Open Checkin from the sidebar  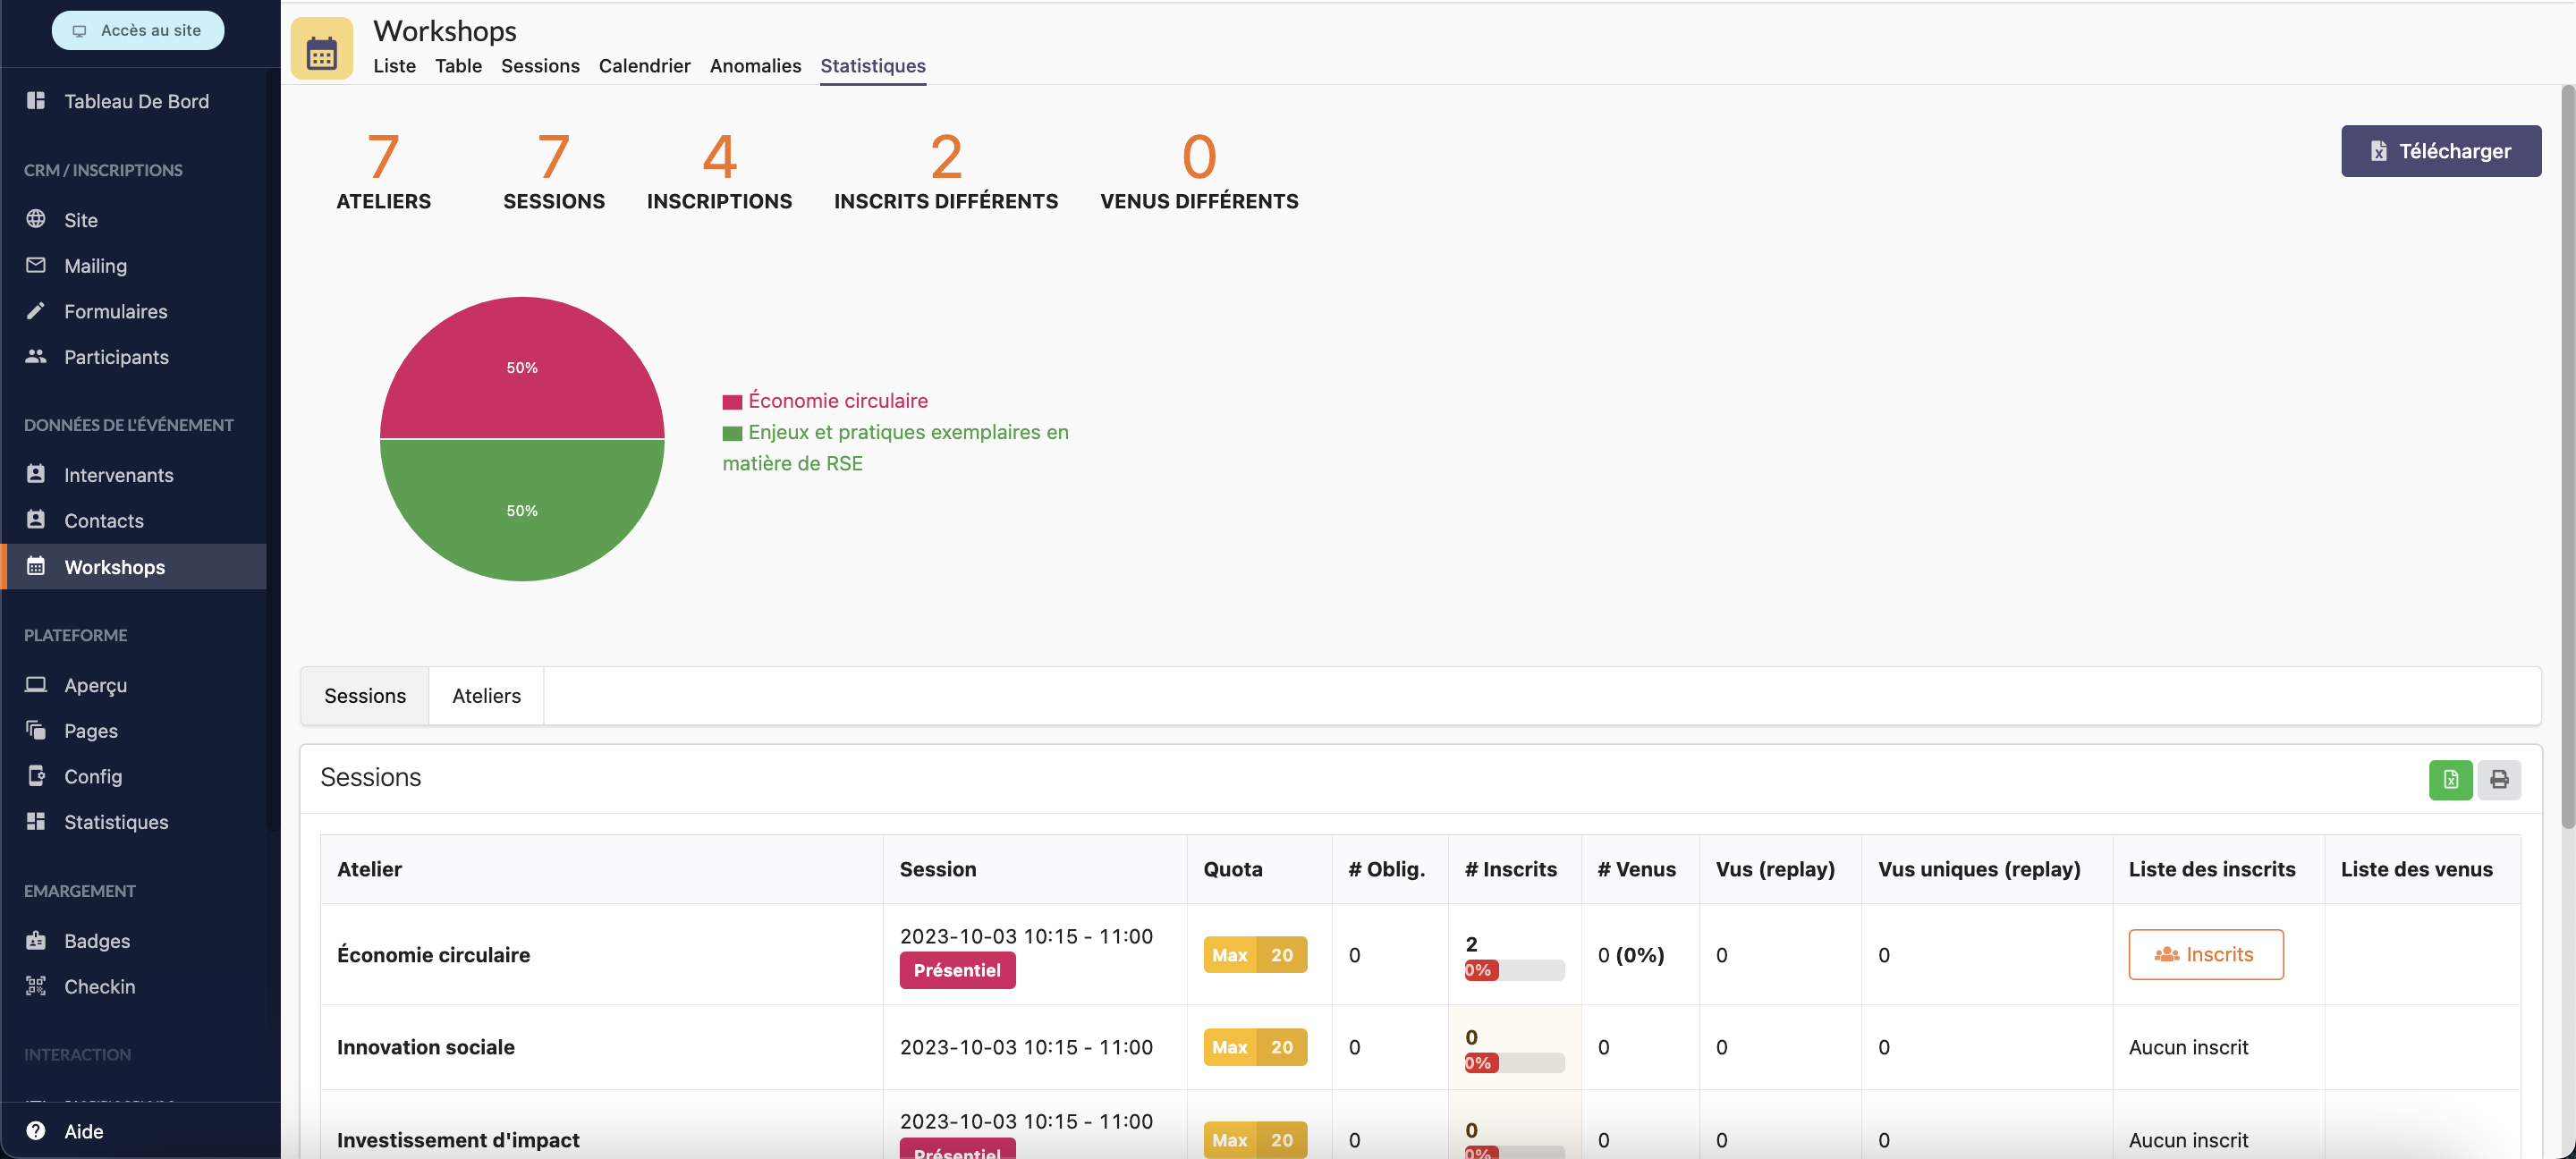[x=99, y=986]
